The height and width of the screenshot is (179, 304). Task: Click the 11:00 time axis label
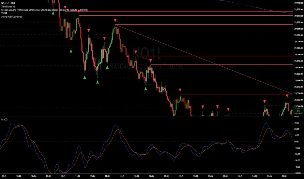click(x=78, y=176)
